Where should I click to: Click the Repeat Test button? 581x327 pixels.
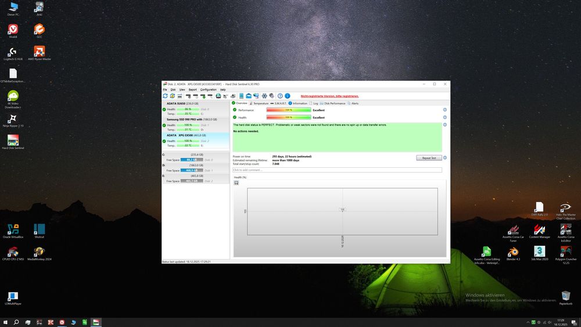429,158
